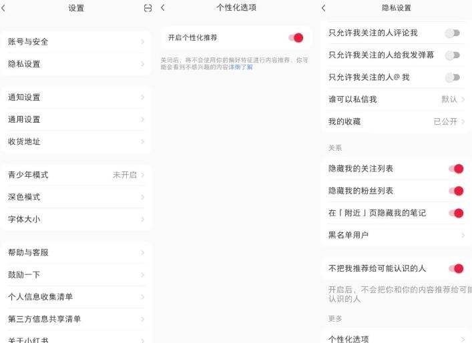Screen dimensions: 472x343
Task: Click the chevron arrow on 鼓励一下 row
Action: click(142, 275)
